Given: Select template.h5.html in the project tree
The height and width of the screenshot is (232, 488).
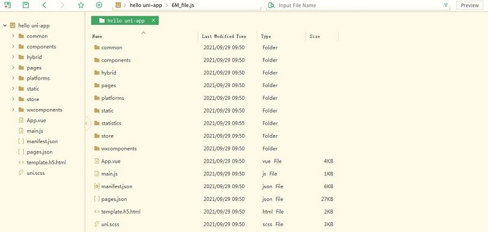Looking at the screenshot, I should pos(46,163).
